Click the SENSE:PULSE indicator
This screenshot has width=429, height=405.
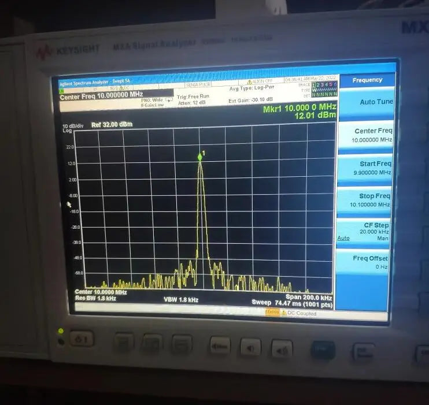tap(198, 85)
